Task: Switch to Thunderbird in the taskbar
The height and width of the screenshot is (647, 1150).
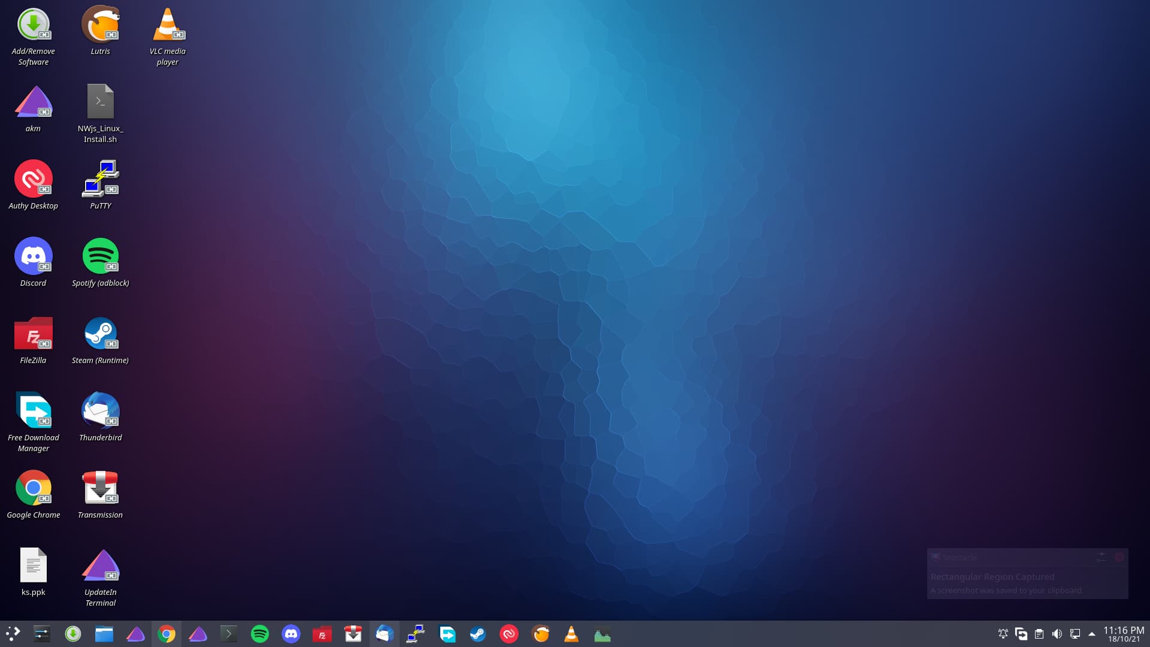Action: 385,634
